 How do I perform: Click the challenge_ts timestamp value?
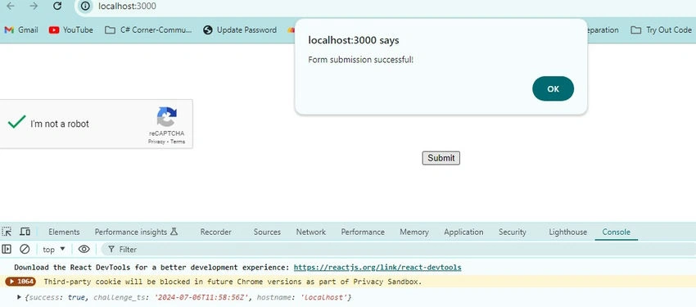click(x=202, y=297)
